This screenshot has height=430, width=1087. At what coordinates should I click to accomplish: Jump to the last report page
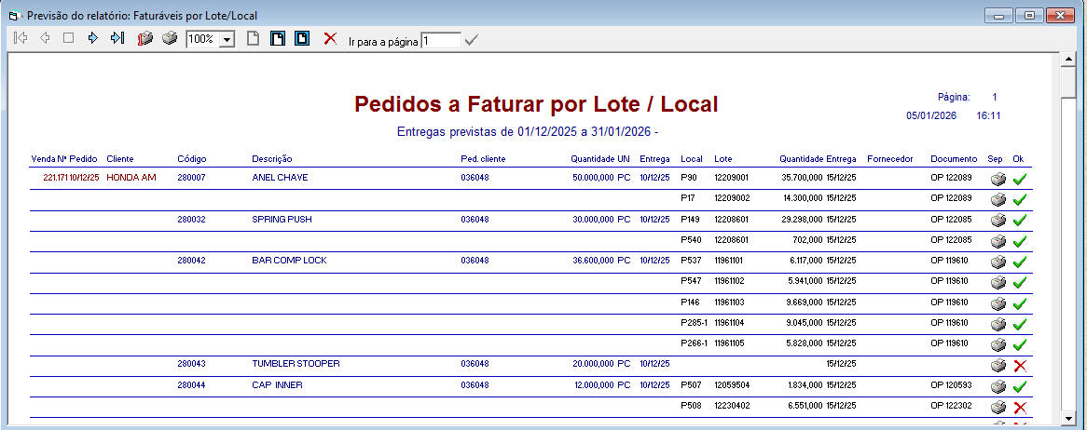(x=117, y=39)
